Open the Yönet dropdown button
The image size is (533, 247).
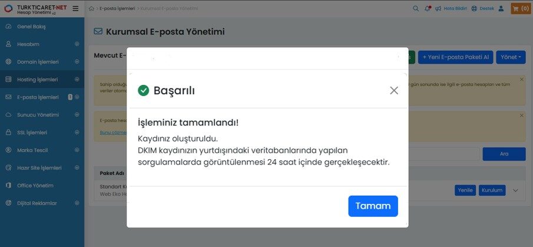tap(511, 57)
